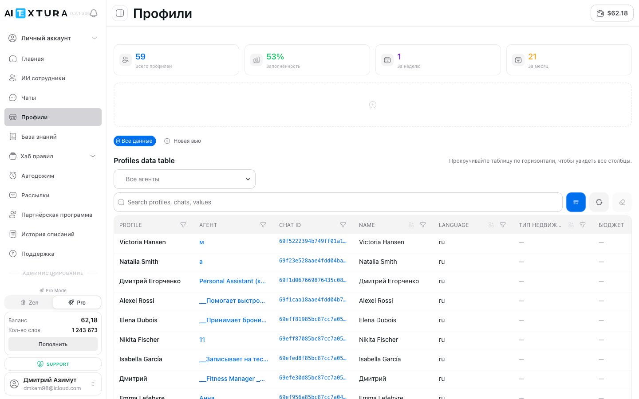This screenshot has height=399, width=639.
Task: Expand Хаб правил submenu chevron
Action: [93, 156]
